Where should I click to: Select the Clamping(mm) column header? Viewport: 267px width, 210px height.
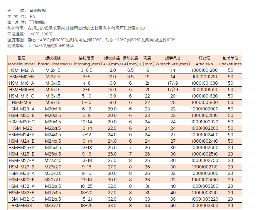click(86, 64)
